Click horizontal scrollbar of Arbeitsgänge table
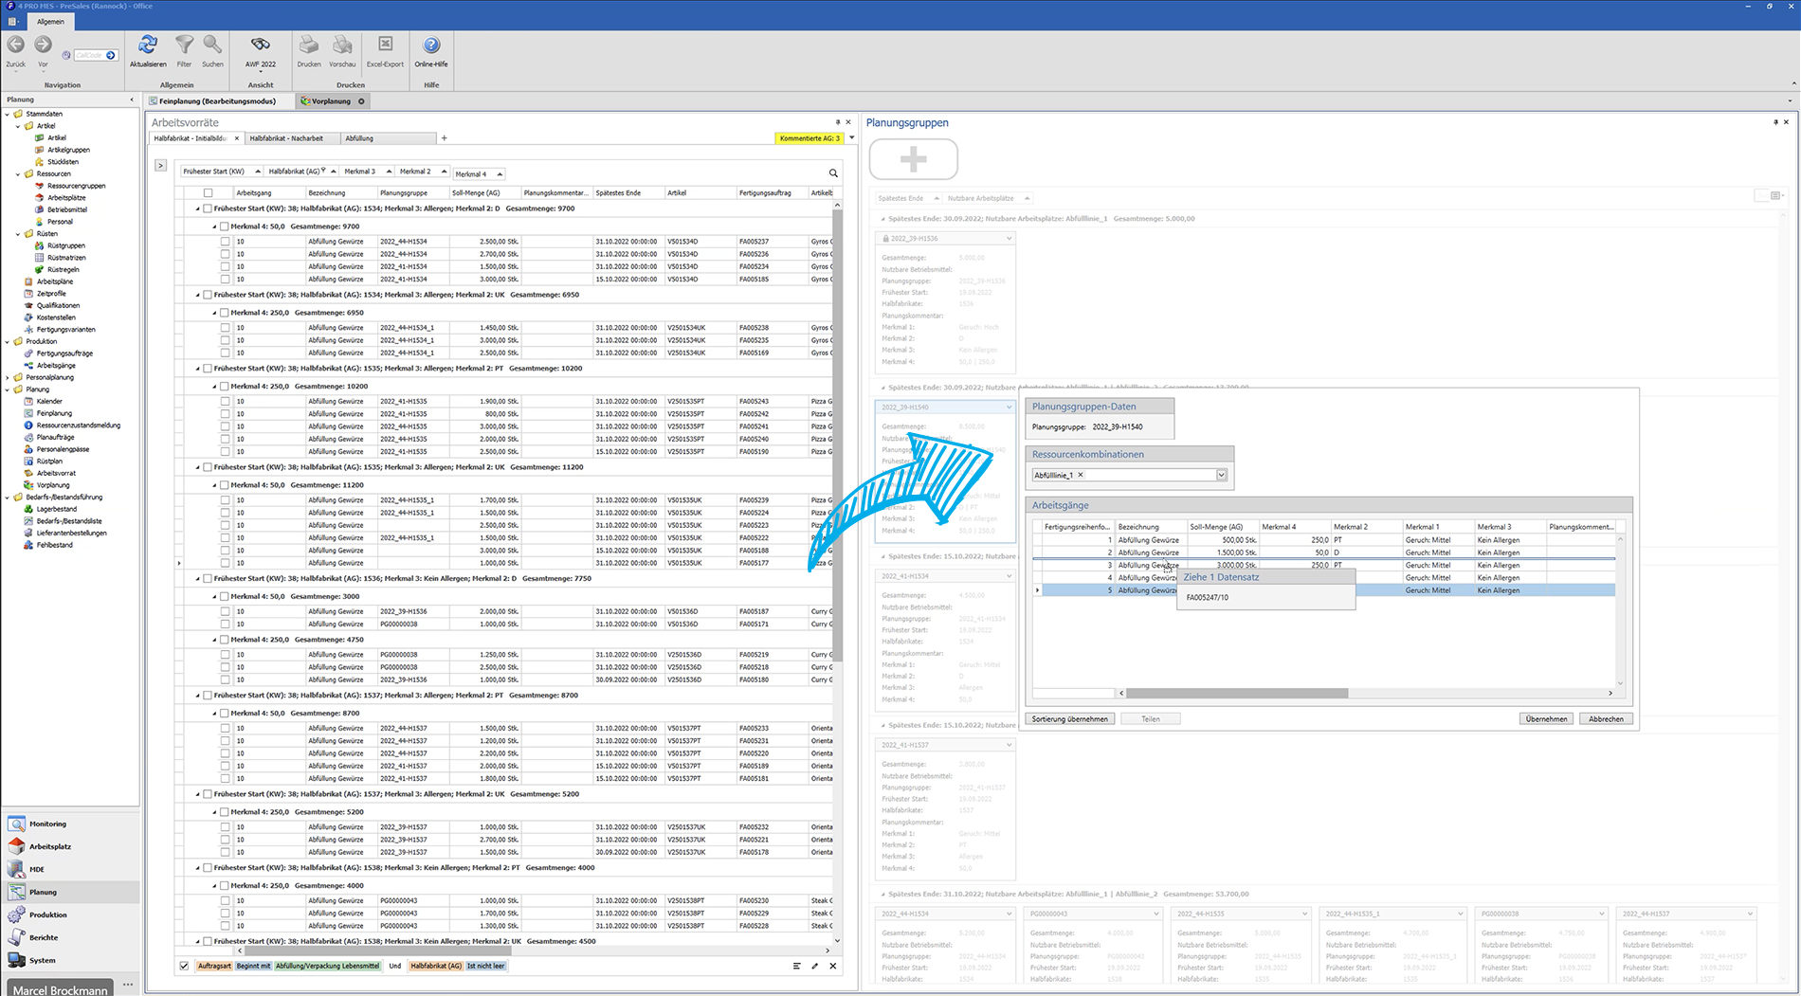1801x996 pixels. pos(1236,694)
